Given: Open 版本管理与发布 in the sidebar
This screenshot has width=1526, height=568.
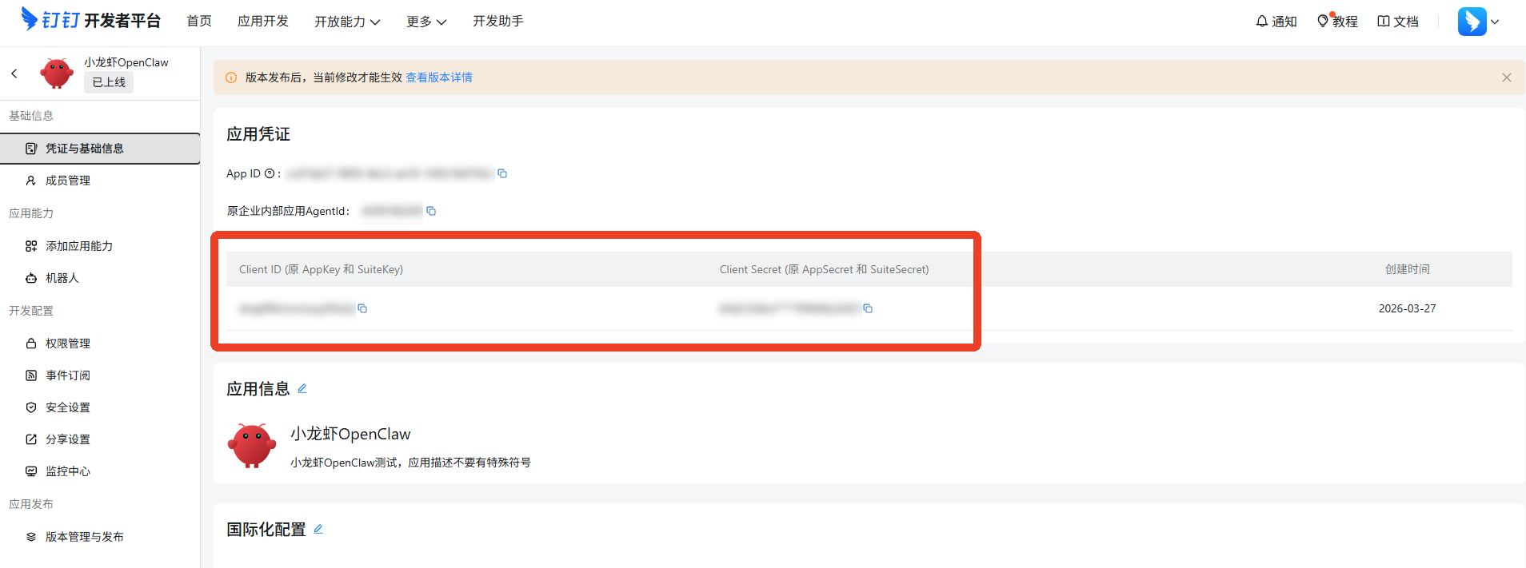Looking at the screenshot, I should tap(84, 537).
